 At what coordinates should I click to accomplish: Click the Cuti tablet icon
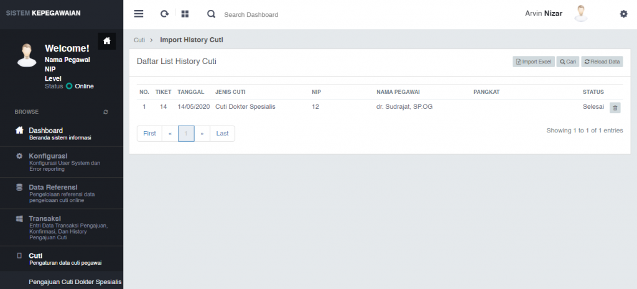[x=19, y=255]
